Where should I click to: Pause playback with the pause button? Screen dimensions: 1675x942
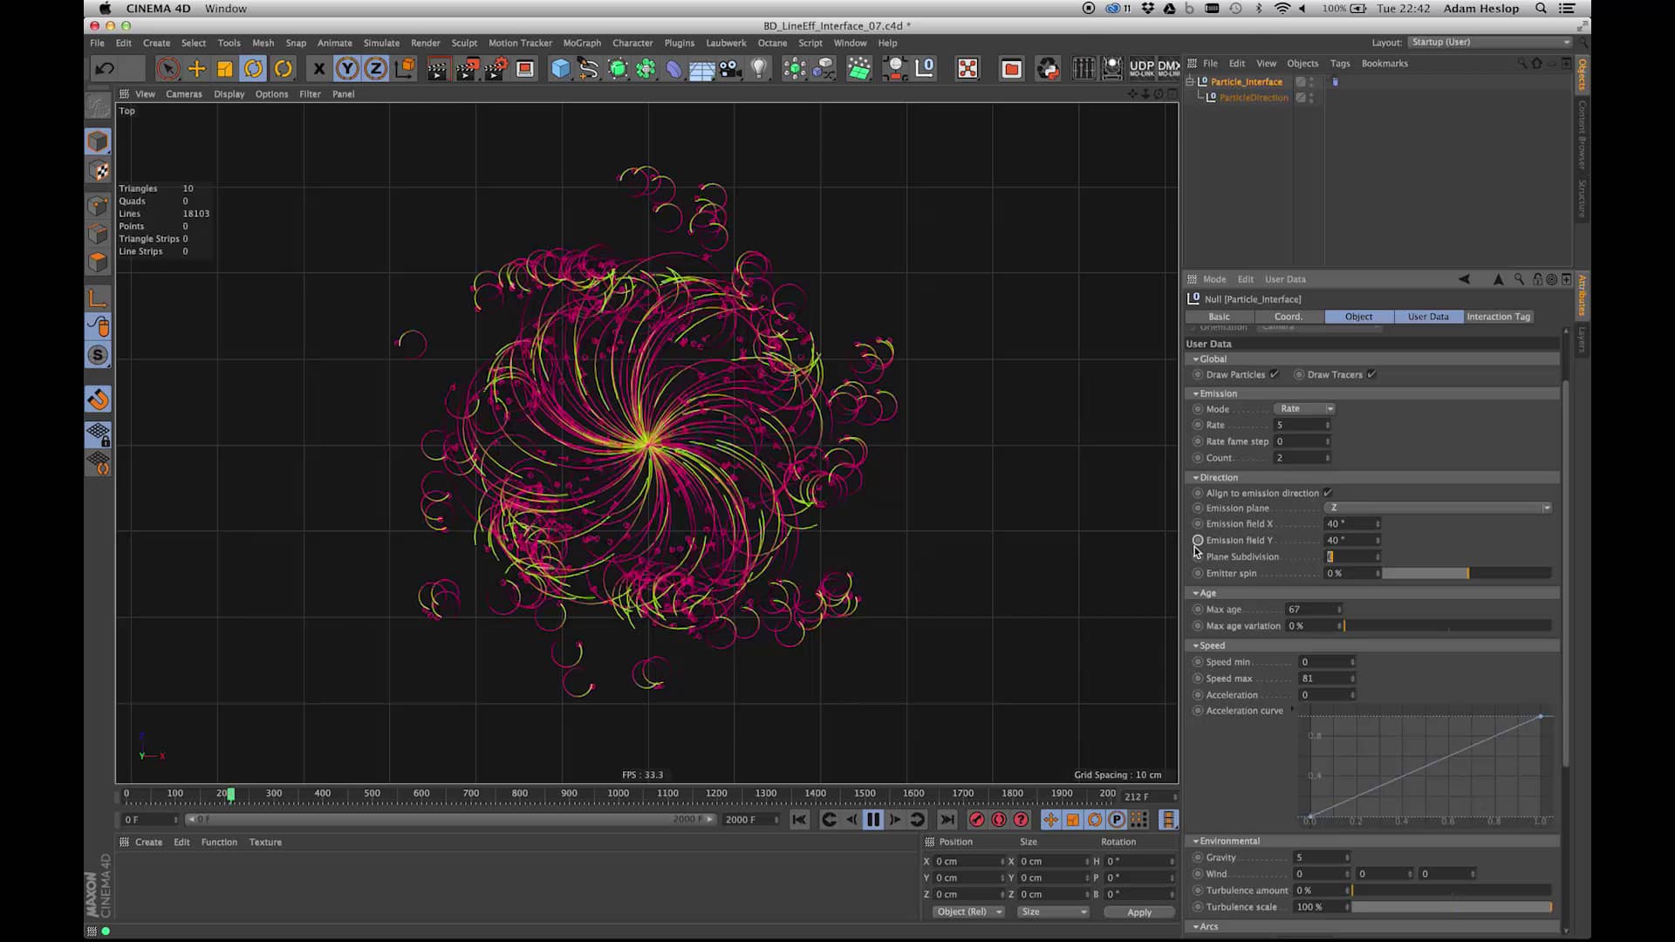873,819
